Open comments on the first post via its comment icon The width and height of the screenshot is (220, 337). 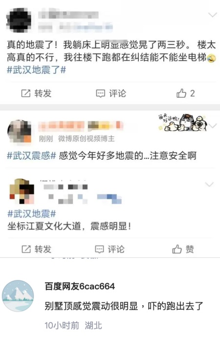pos(100,94)
